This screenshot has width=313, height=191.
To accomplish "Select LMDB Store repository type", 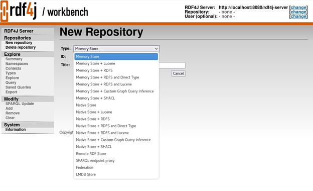I will tap(116, 174).
